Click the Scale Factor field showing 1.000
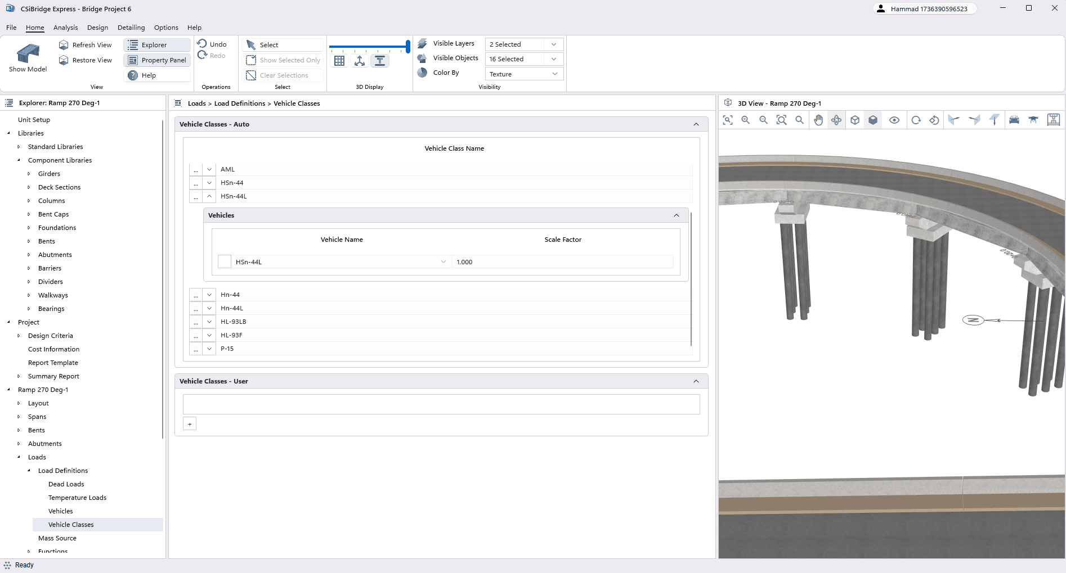This screenshot has width=1066, height=573. click(563, 262)
